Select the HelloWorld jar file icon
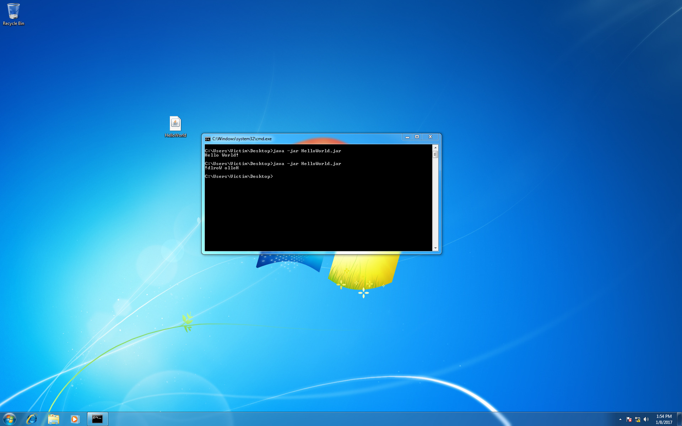Screen dimensions: 682x426 (175, 127)
